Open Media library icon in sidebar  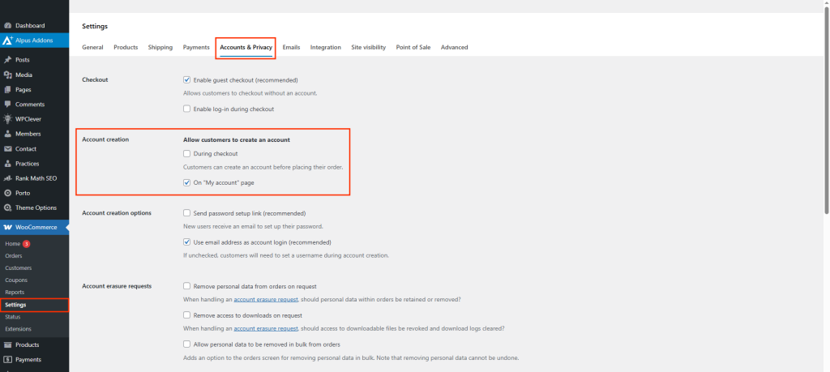pos(7,75)
